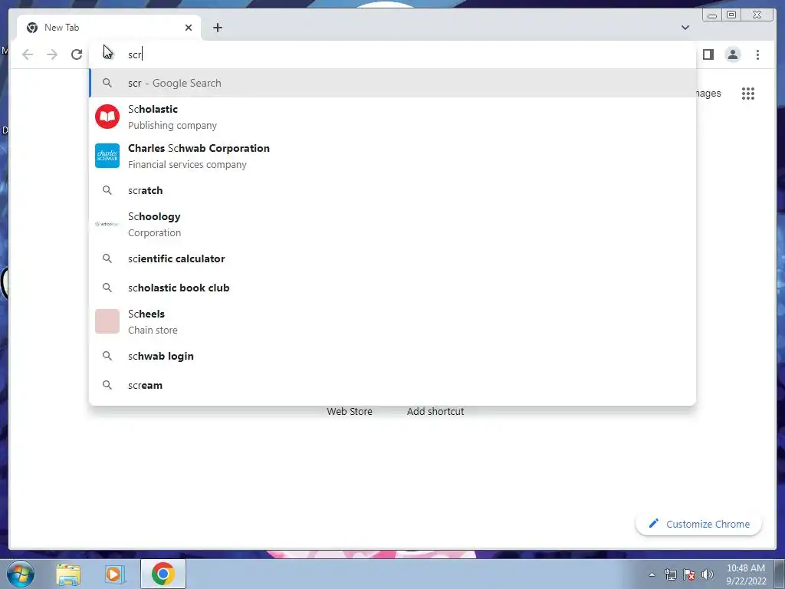Viewport: 785px width, 589px height.
Task: Open a new tab with plus button
Action: coord(217,28)
